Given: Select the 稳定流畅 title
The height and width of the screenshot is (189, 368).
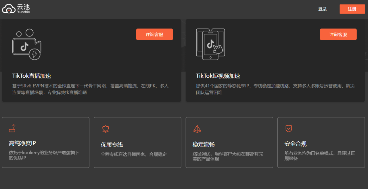Looking at the screenshot, I should [x=204, y=144].
